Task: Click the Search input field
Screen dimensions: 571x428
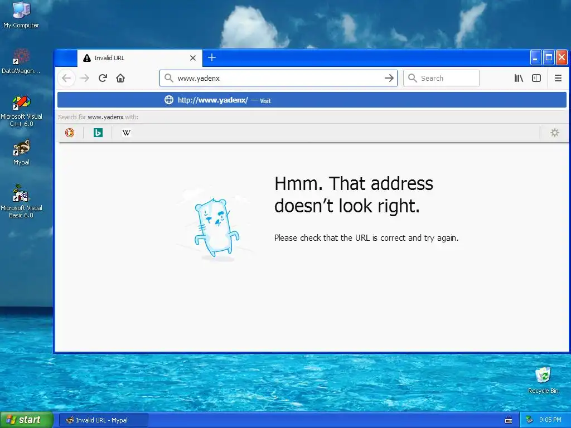Action: click(442, 78)
